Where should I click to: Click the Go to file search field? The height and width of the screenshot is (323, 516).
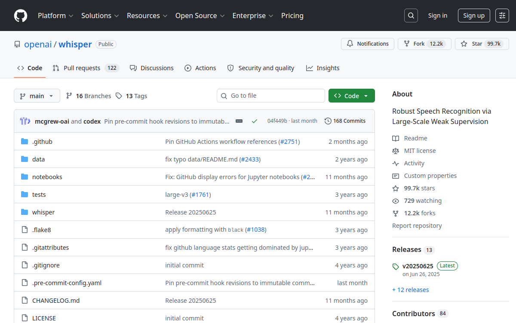[271, 96]
